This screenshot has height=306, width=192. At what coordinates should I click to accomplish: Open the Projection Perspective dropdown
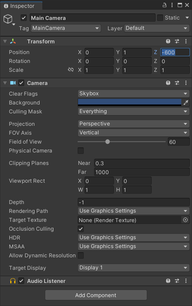point(134,124)
